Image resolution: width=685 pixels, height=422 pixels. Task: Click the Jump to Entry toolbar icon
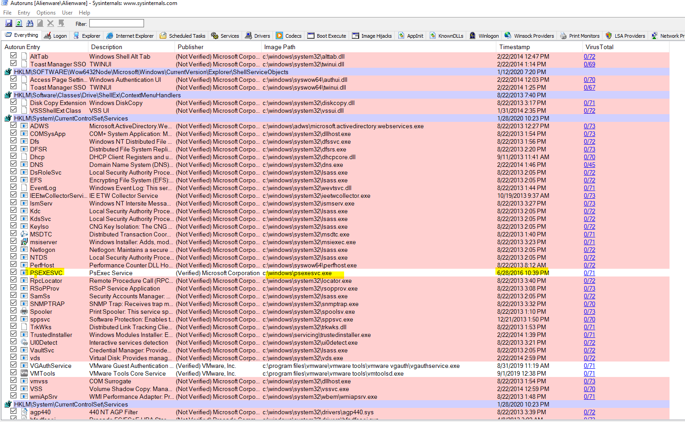pos(61,23)
